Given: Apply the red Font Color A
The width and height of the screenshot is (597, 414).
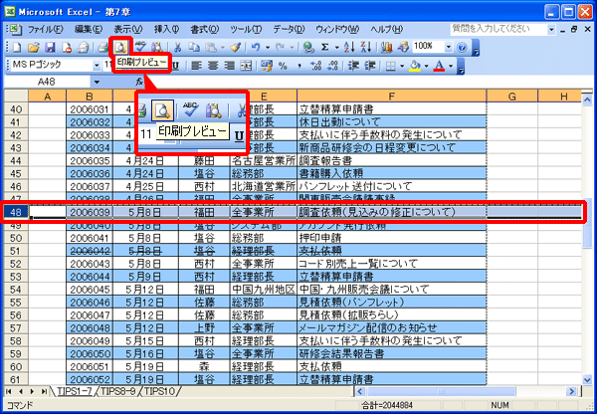Looking at the screenshot, I should [440, 67].
